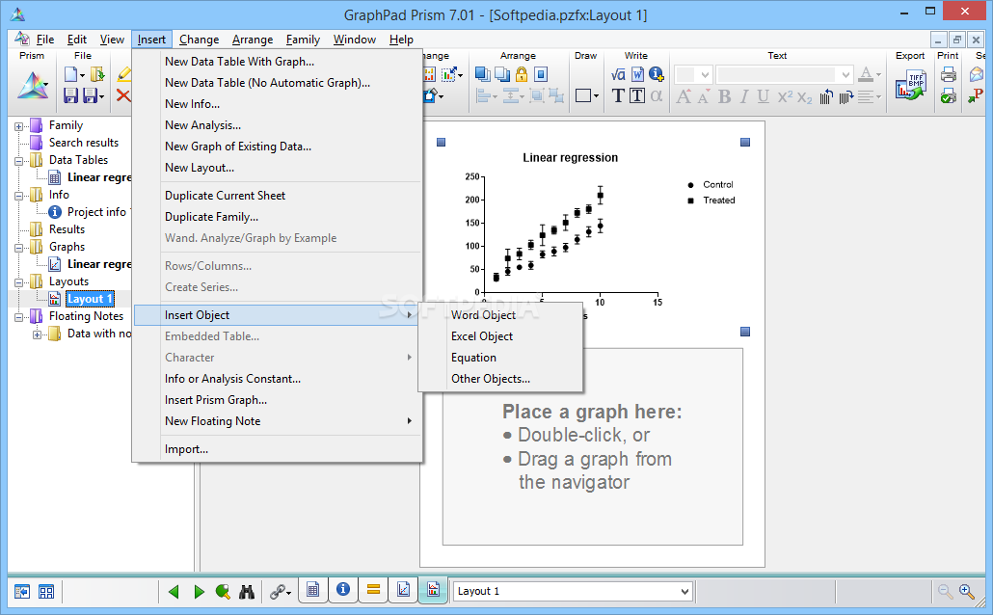Viewport: 993px width, 615px height.
Task: Click the padlock lock icon
Action: 522,74
